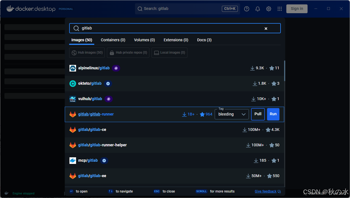350x198 pixels.
Task: Switch to the Volumes (0) tab
Action: (144, 40)
